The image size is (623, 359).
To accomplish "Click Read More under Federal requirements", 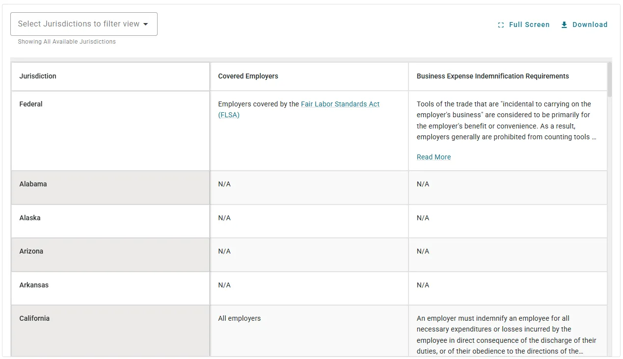I will pos(433,156).
